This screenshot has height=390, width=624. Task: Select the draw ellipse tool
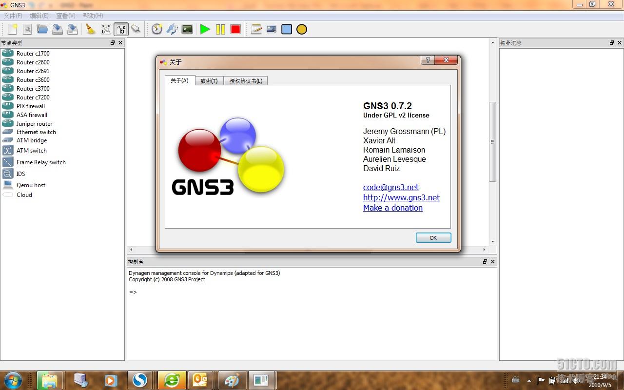tap(302, 29)
